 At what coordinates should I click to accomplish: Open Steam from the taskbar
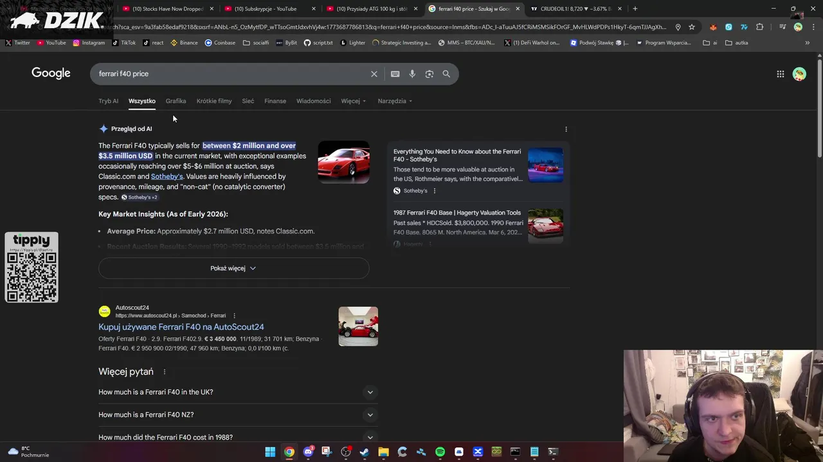click(x=365, y=452)
